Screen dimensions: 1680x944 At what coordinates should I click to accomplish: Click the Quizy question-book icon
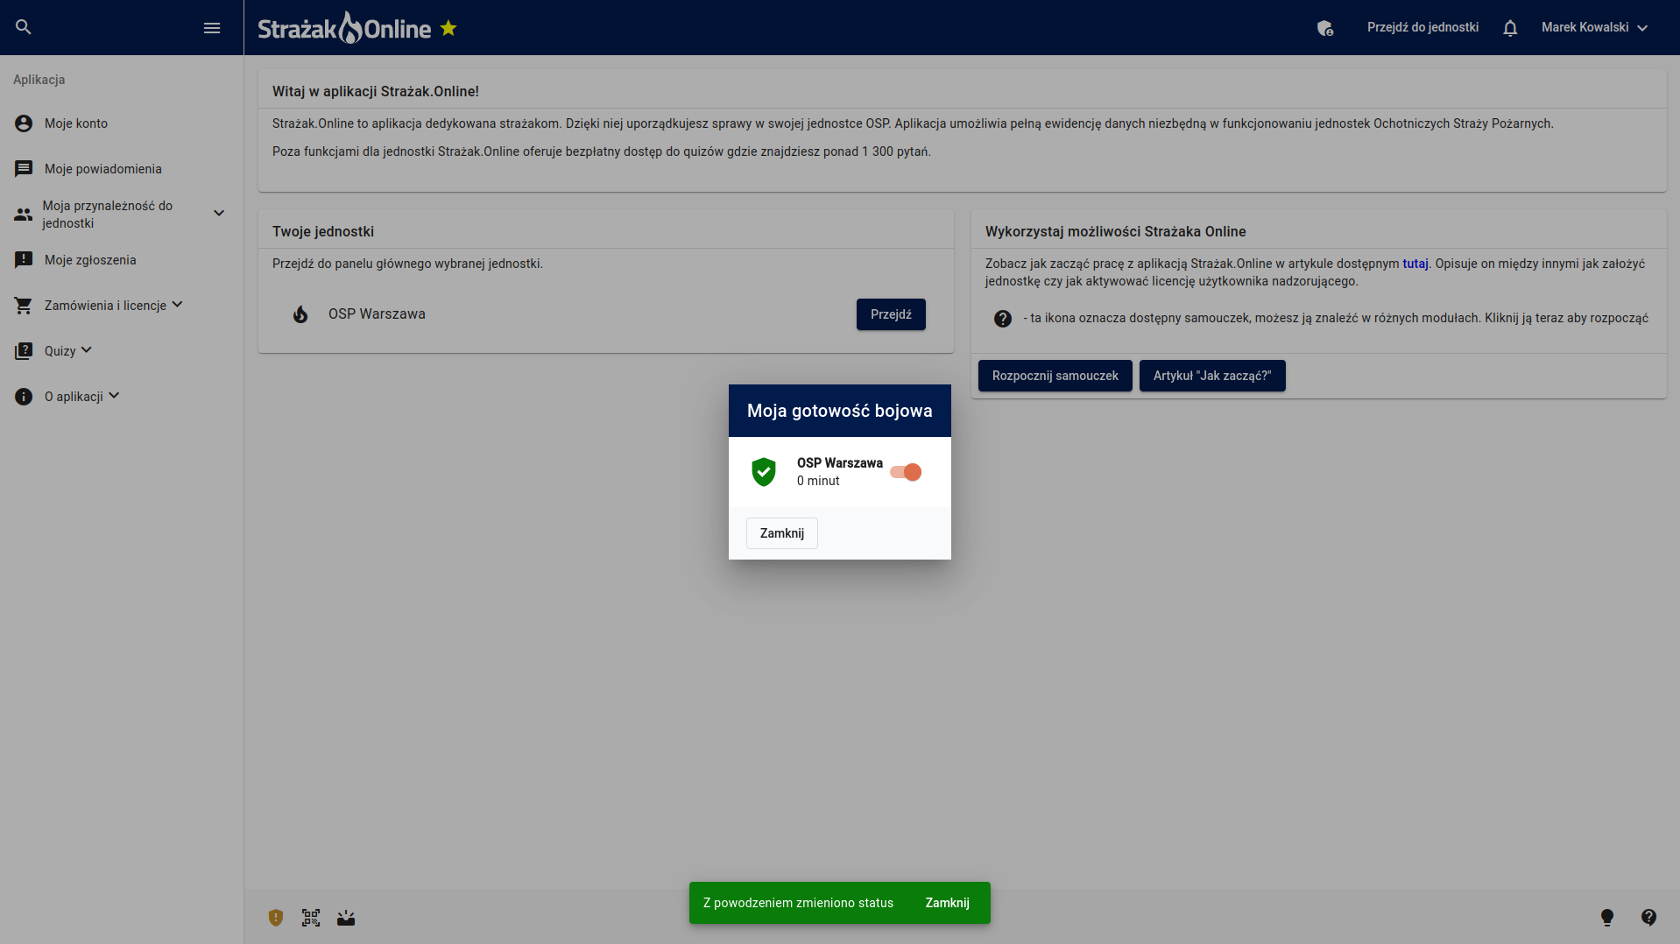(24, 351)
